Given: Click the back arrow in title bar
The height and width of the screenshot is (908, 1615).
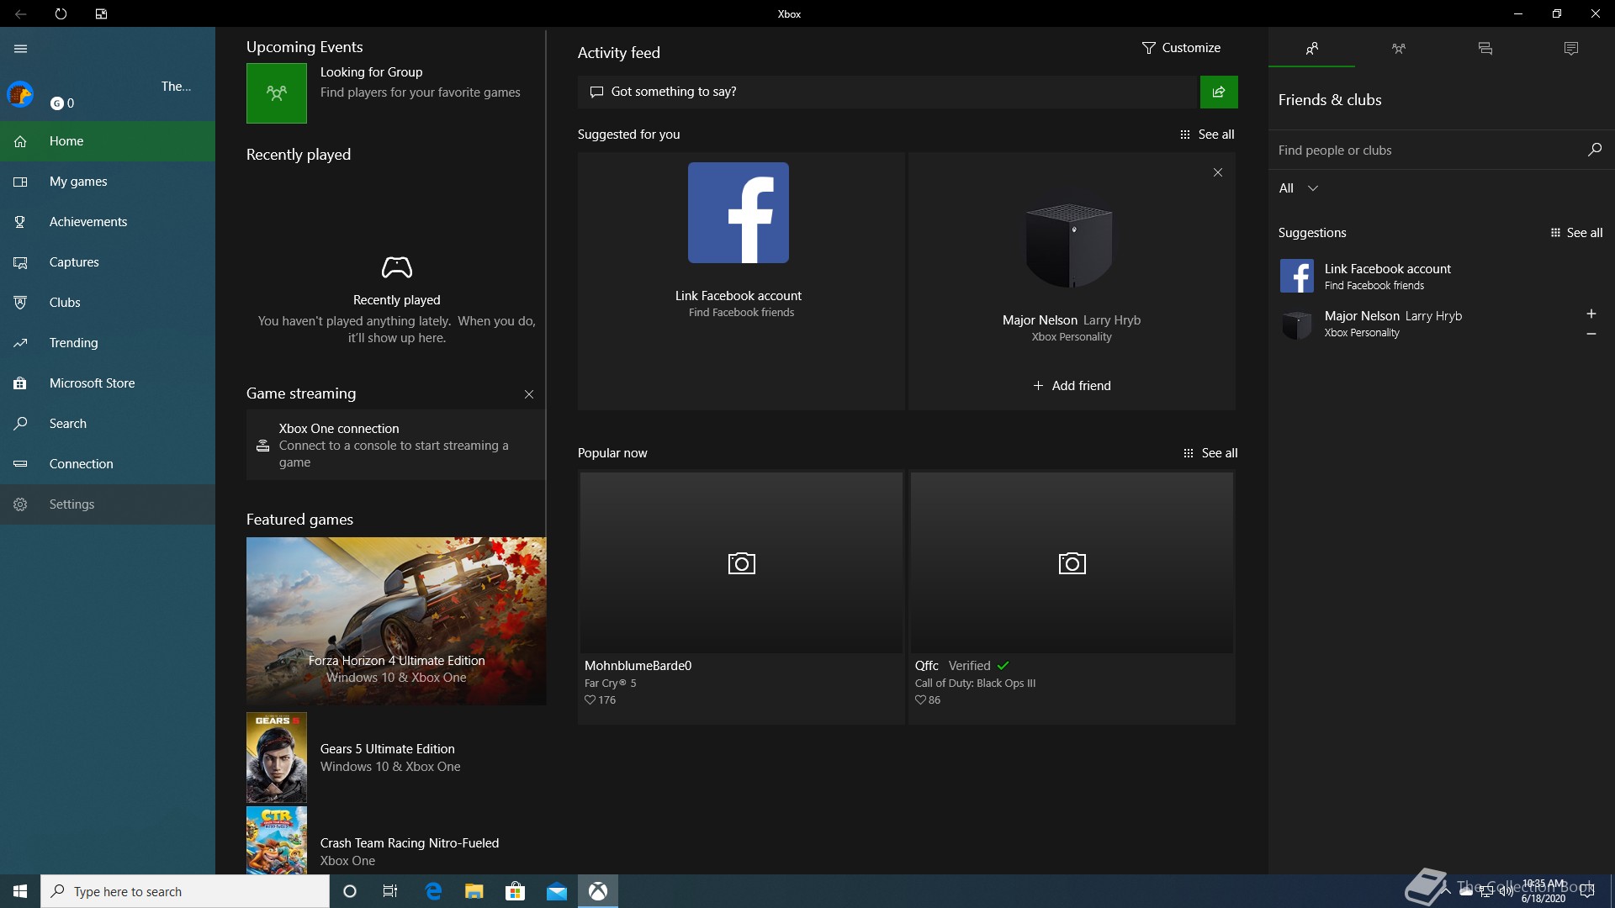Looking at the screenshot, I should click(x=20, y=13).
